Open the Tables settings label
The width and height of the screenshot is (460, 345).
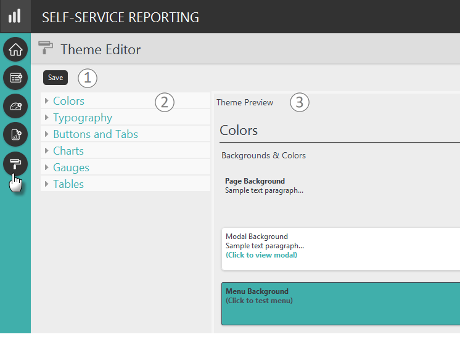tap(68, 184)
